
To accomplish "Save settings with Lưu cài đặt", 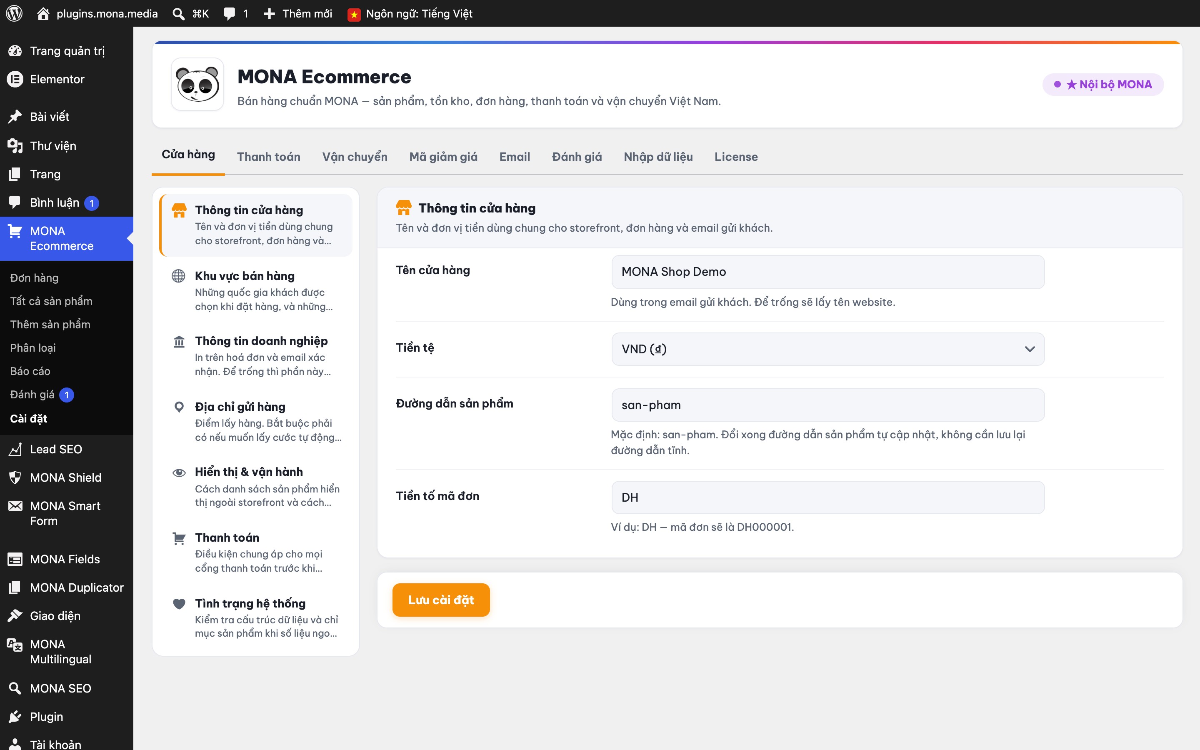I will [441, 600].
